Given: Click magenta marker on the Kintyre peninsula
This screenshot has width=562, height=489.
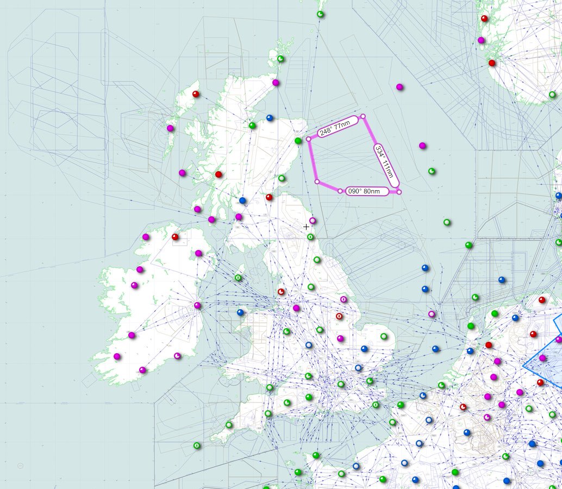Looking at the screenshot, I should [211, 220].
